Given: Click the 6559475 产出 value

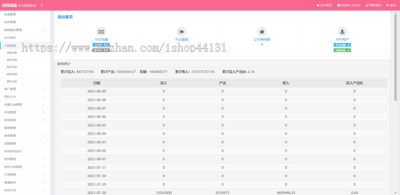Looking at the screenshot, I should click(223, 193).
